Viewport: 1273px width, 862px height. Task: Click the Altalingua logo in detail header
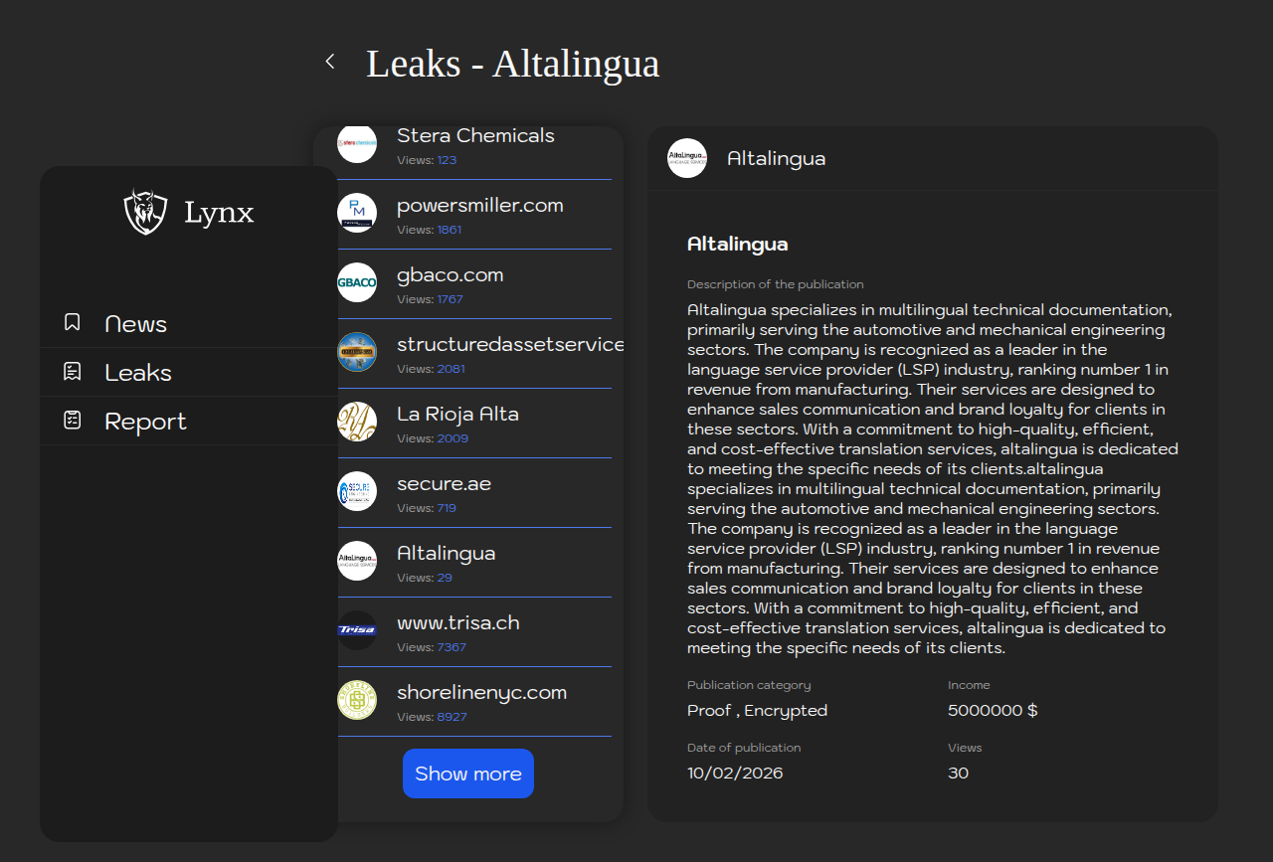[687, 158]
